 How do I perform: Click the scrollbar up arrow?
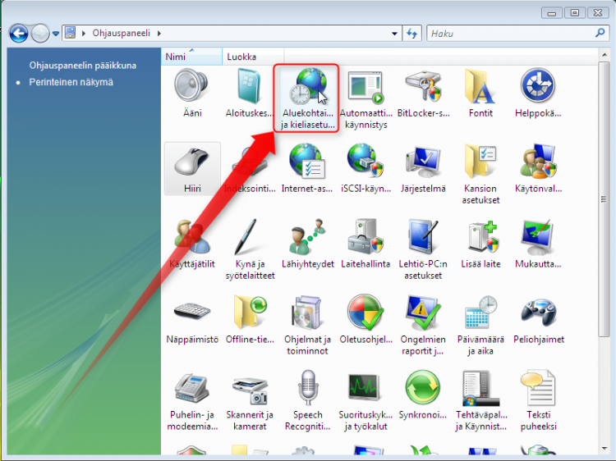pos(605,55)
